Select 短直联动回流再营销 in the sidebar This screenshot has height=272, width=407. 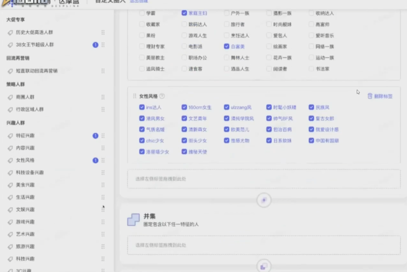coord(36,71)
